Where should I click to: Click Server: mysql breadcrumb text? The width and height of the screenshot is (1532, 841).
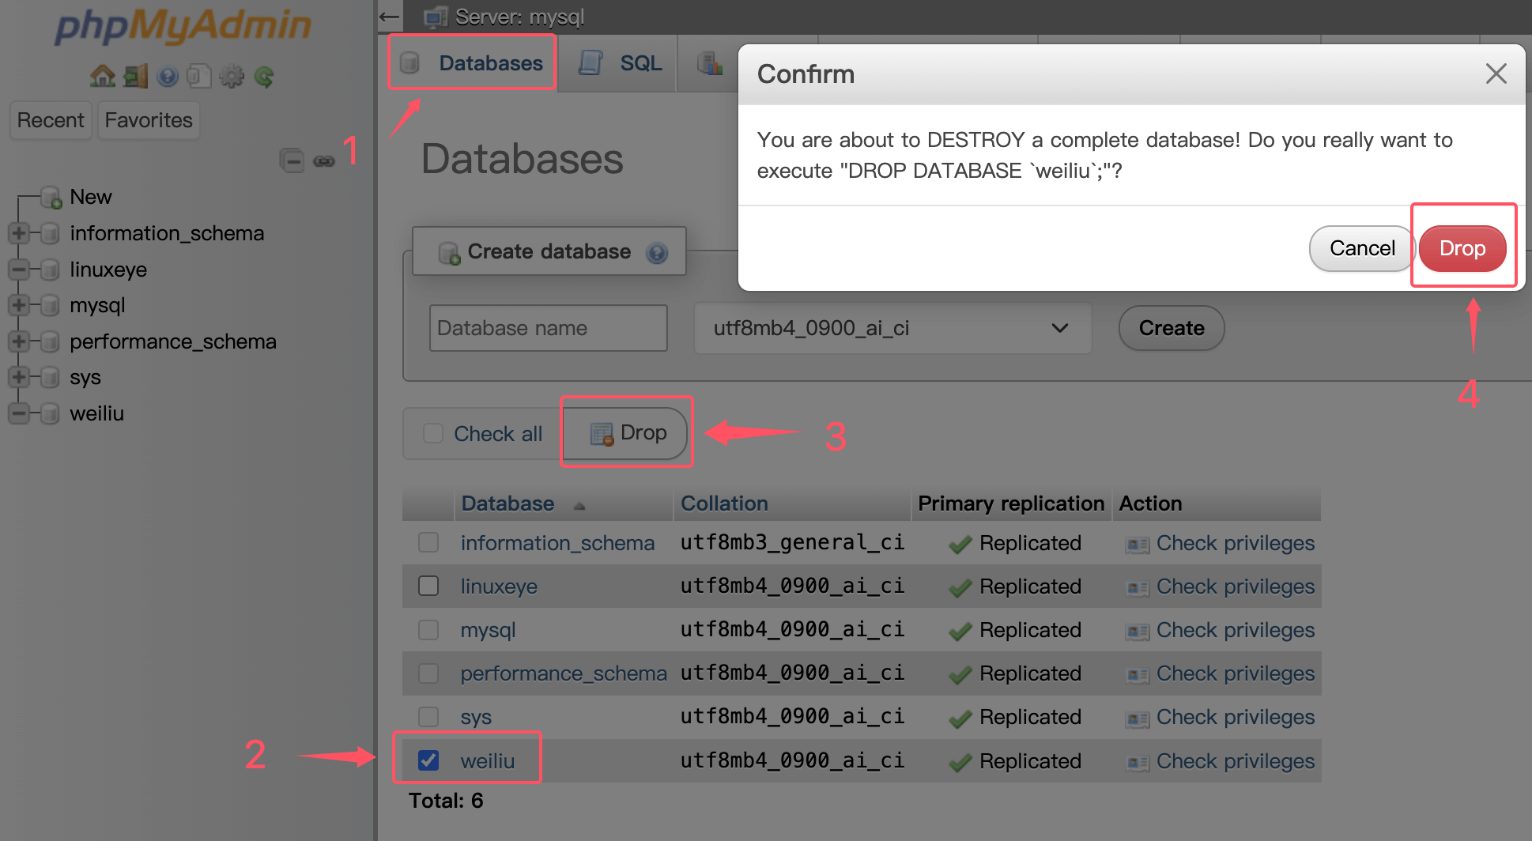[520, 17]
